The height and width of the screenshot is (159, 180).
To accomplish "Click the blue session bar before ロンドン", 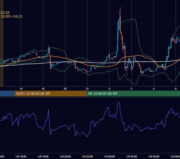I will [x=7, y=94].
